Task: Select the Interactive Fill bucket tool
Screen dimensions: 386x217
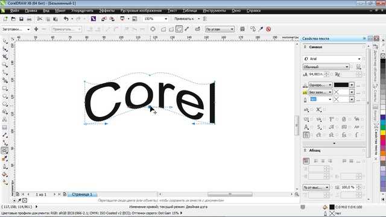Action: pyautogui.click(x=5, y=174)
